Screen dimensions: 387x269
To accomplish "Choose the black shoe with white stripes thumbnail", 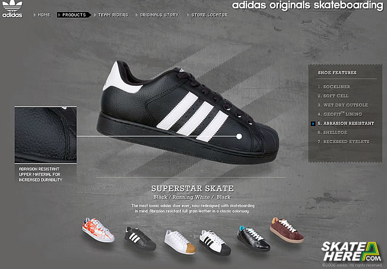I will click(140, 239).
